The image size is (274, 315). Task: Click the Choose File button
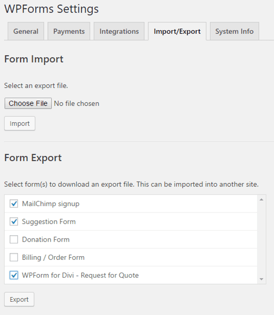(28, 103)
